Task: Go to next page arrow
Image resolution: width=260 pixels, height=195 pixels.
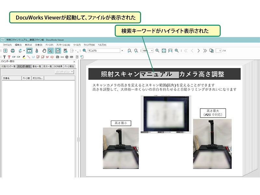Action: [x=199, y=51]
